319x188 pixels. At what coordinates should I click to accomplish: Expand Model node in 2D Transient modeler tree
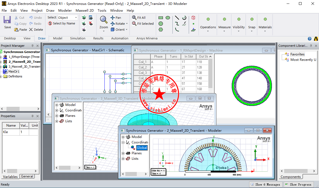click(123, 137)
